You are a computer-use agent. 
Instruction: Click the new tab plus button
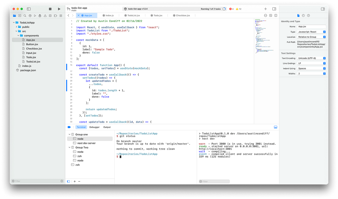click(x=265, y=9)
